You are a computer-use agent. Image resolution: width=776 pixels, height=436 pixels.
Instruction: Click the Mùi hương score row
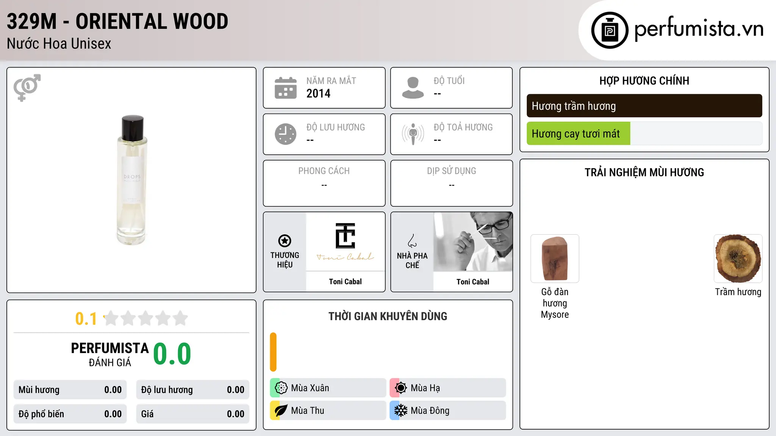(x=70, y=390)
